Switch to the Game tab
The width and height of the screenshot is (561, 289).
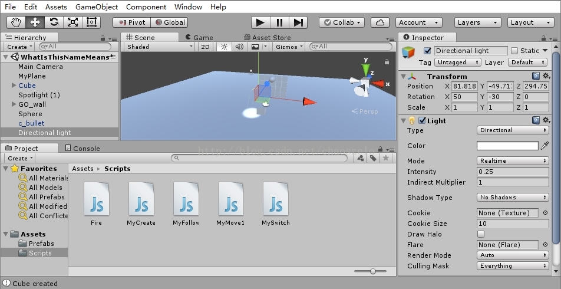click(x=199, y=38)
